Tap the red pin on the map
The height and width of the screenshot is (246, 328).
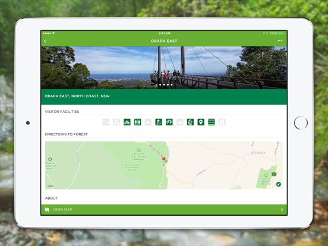pyautogui.click(x=164, y=159)
